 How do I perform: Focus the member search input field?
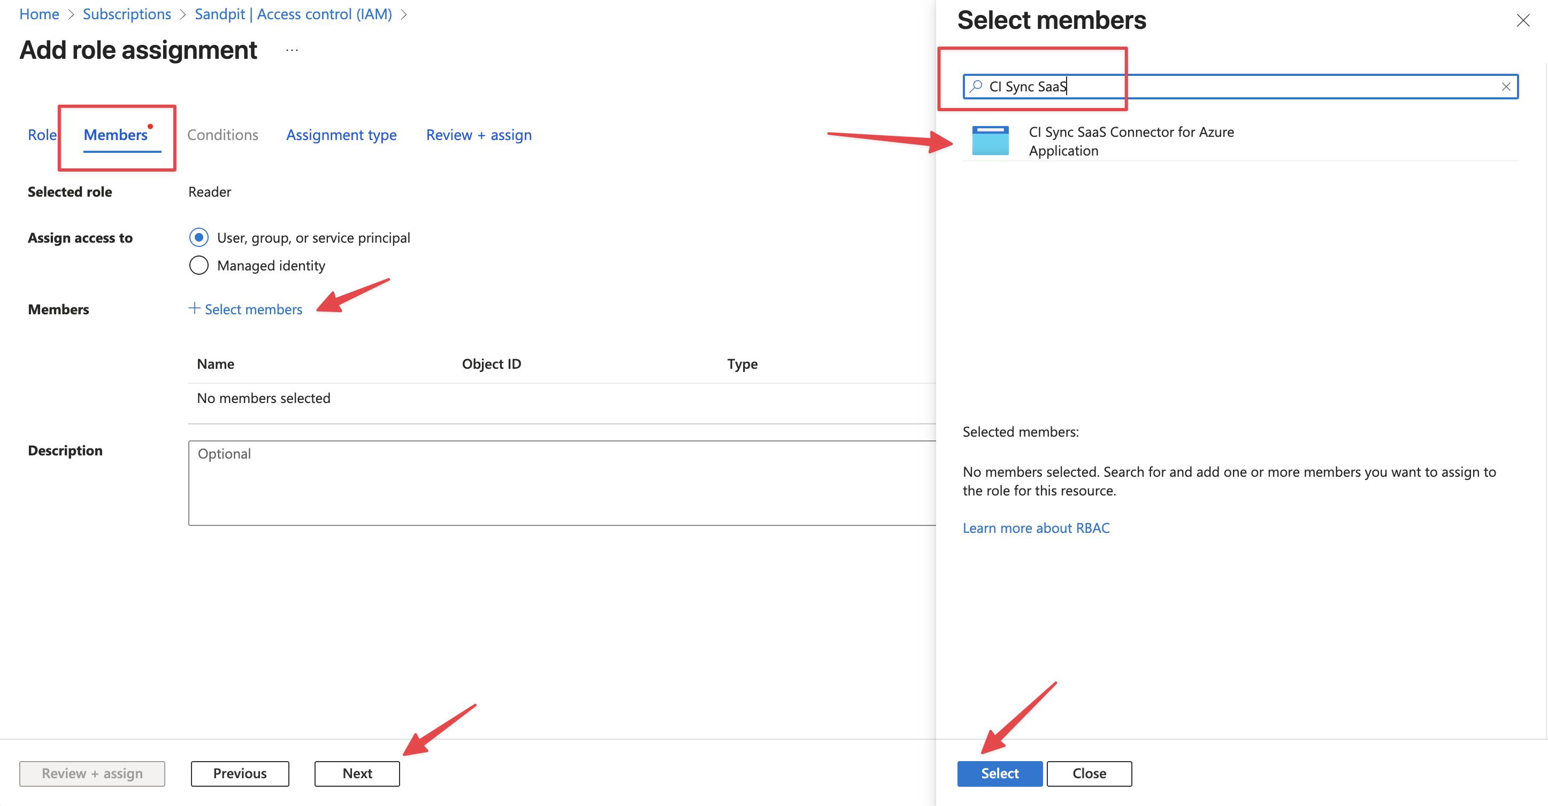coord(1240,87)
